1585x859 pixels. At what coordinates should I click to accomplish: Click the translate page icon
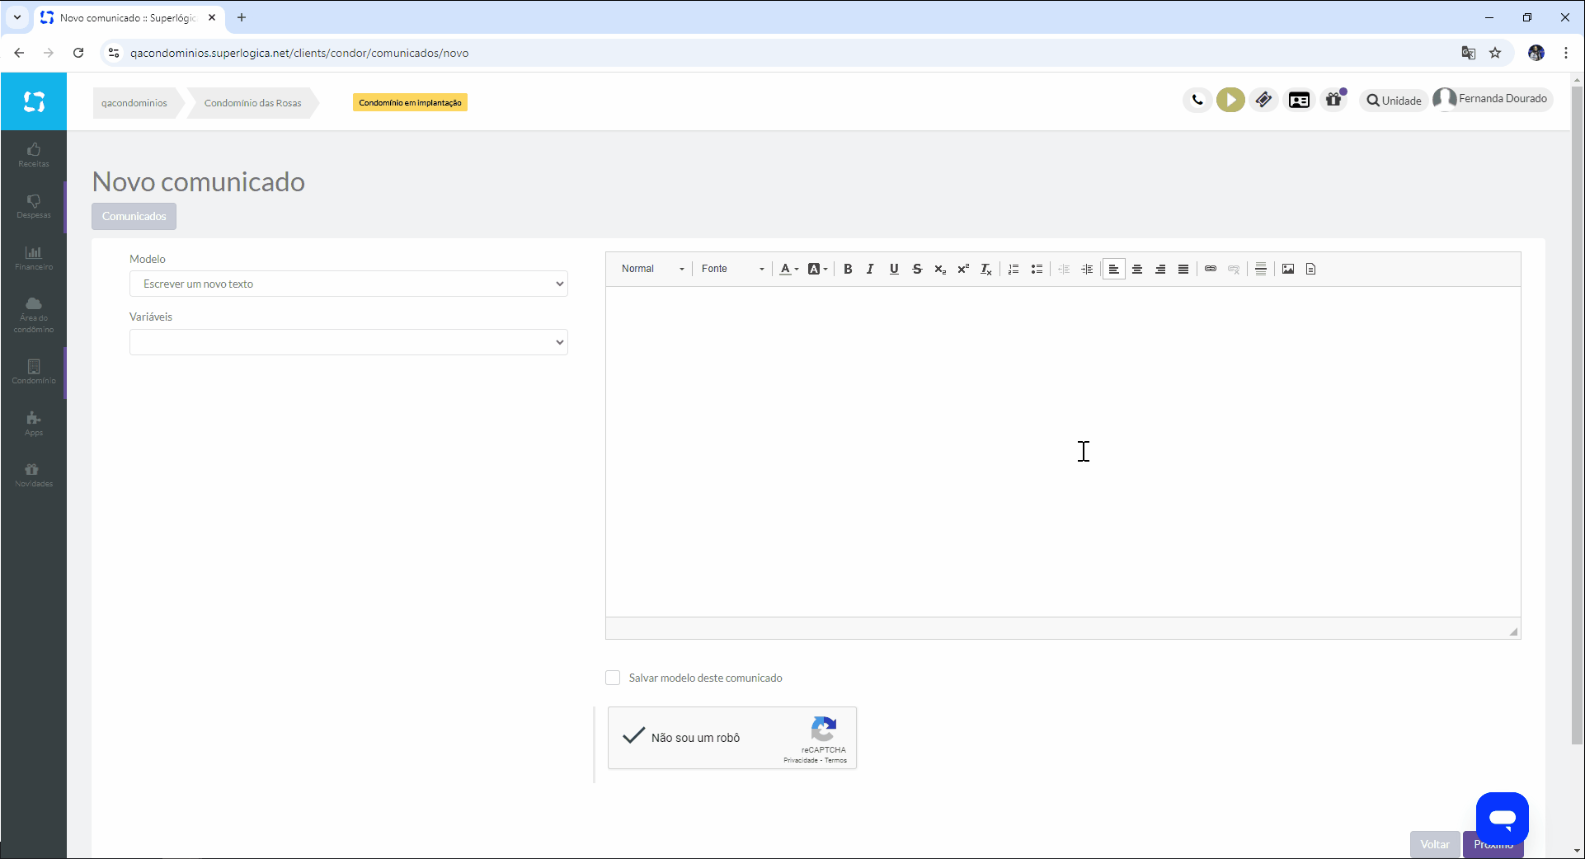(1468, 53)
